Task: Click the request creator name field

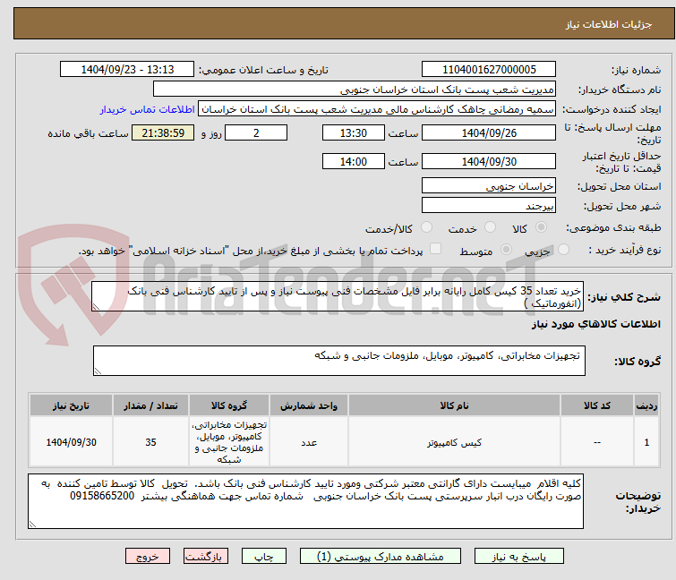Action: (x=377, y=109)
